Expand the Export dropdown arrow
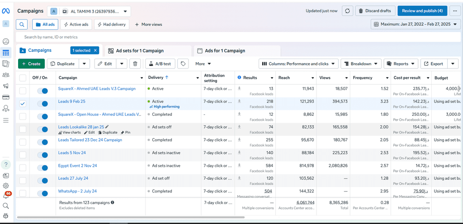Viewport: 463px width, 224px height. [x=453, y=64]
